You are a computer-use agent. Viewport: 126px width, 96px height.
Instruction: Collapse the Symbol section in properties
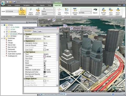pos(24,34)
